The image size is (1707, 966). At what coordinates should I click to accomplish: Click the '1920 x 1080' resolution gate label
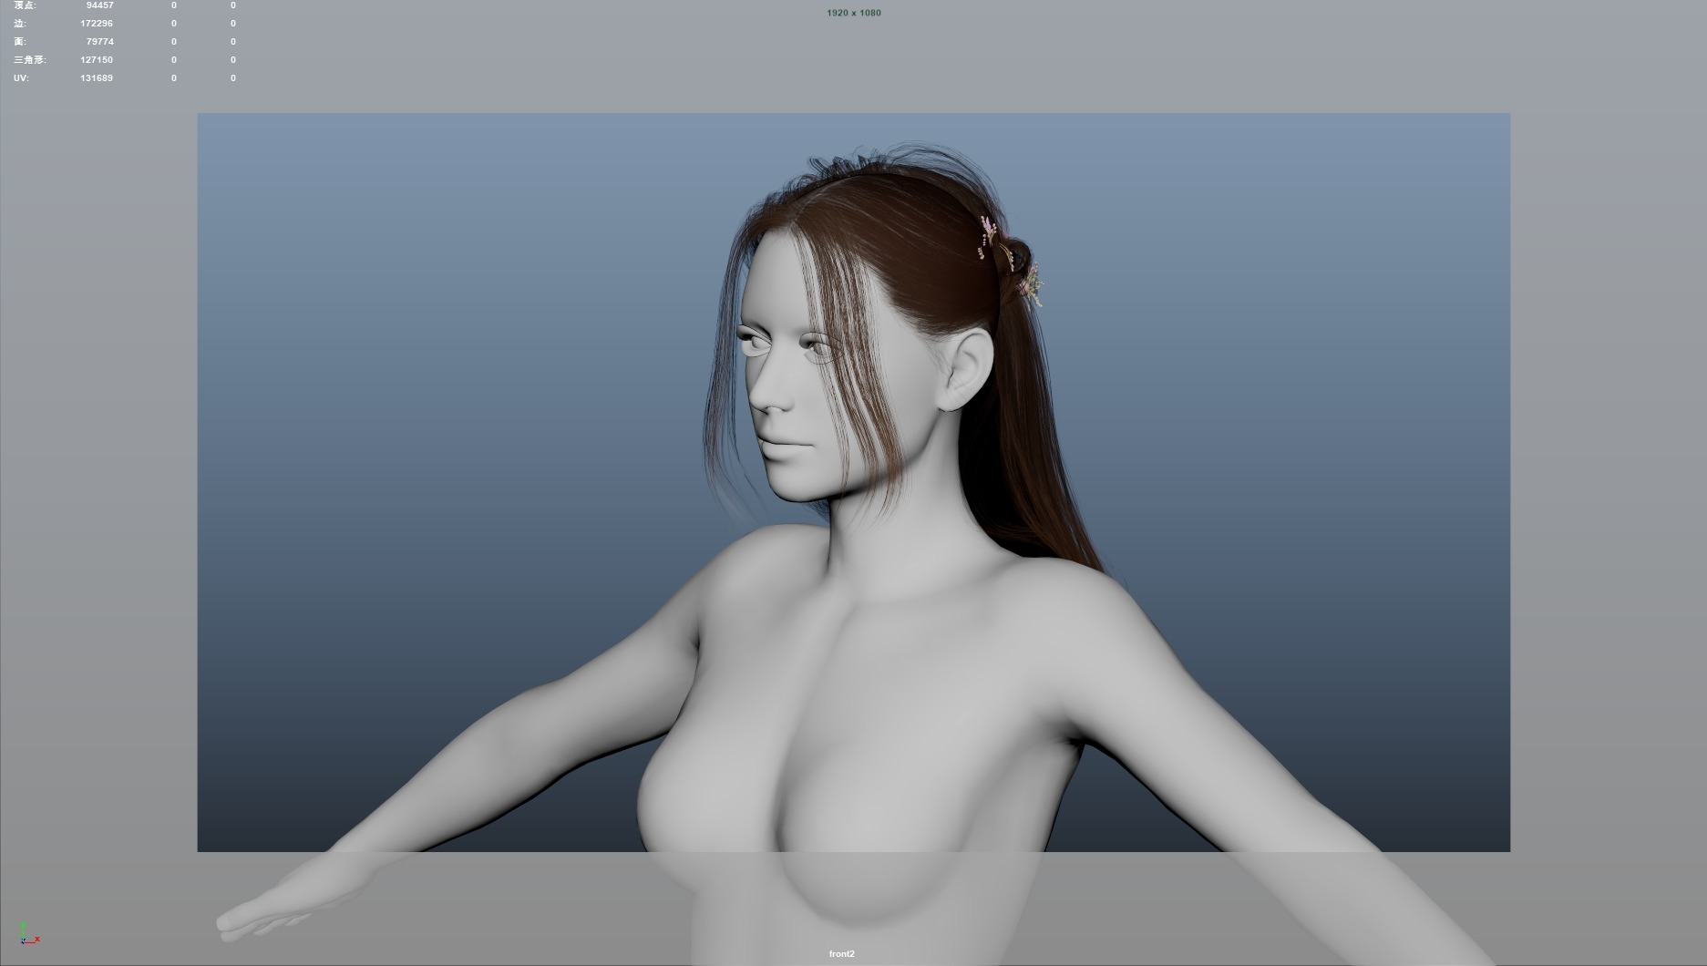(854, 13)
